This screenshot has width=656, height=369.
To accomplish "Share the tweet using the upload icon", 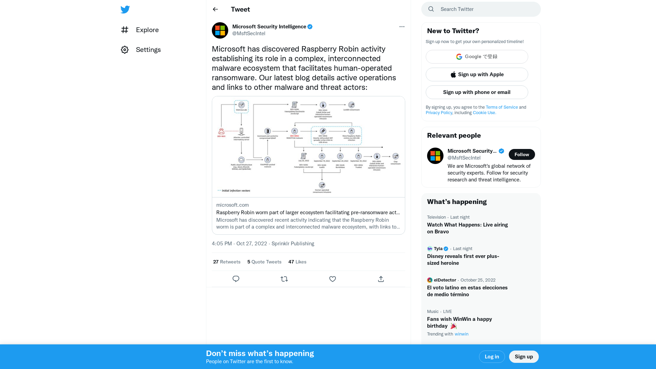I will 381,279.
